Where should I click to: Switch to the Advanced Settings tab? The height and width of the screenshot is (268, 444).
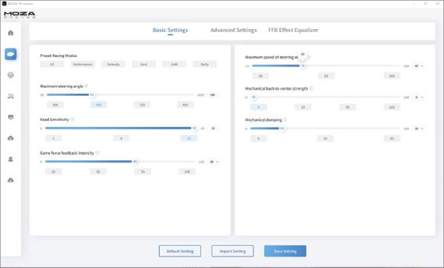tap(233, 30)
